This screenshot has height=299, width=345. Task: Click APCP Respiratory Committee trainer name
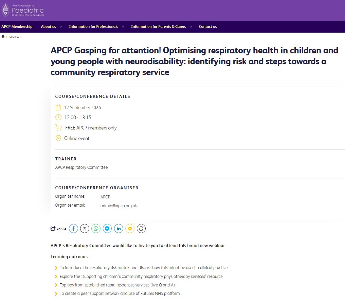(x=81, y=168)
